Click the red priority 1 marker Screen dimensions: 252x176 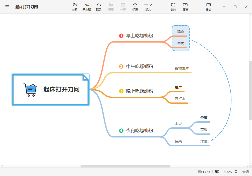tap(121, 36)
